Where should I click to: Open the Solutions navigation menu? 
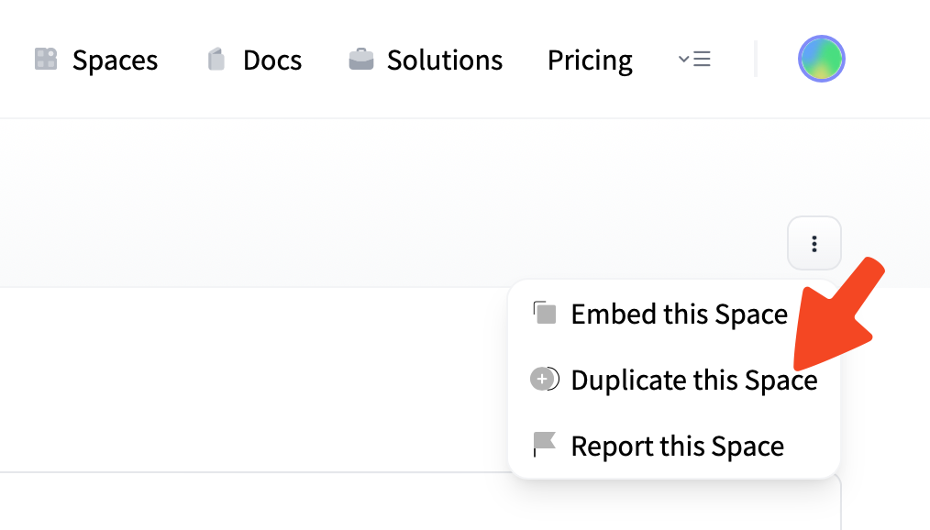click(445, 61)
